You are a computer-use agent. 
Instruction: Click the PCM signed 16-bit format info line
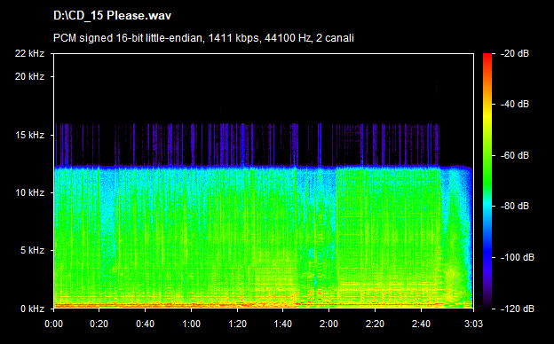click(x=203, y=38)
